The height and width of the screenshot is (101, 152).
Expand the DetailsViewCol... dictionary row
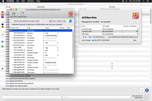13,45
